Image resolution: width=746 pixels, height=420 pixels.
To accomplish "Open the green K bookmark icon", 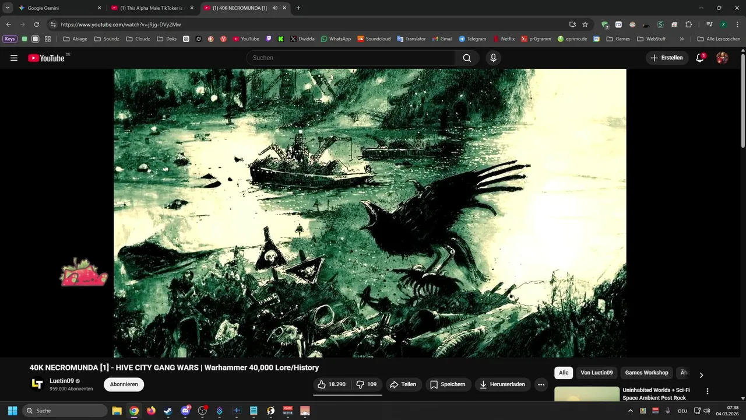I will point(281,39).
